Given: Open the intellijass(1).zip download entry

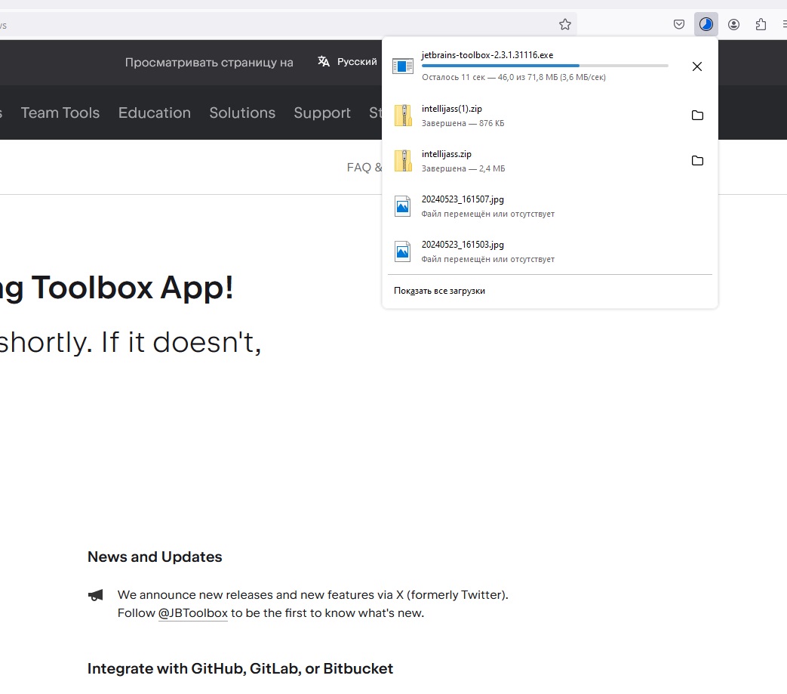Looking at the screenshot, I should click(550, 116).
